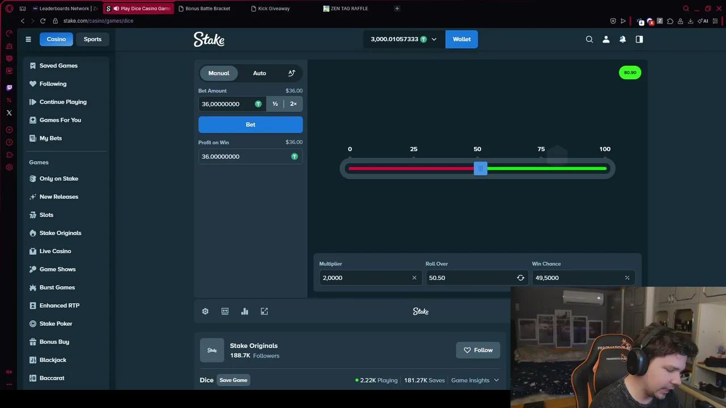The width and height of the screenshot is (726, 408).
Task: Place the bet with Bet button
Action: tap(251, 125)
